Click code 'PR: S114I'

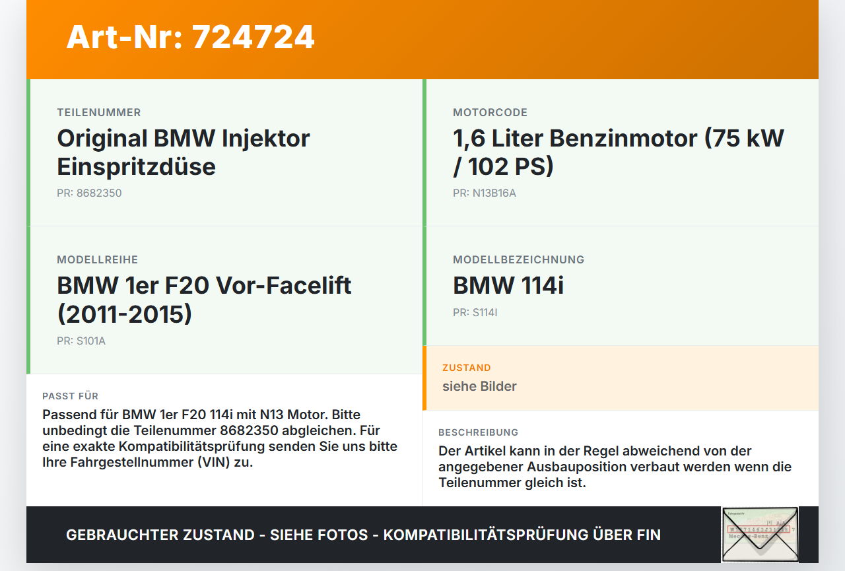pyautogui.click(x=475, y=313)
